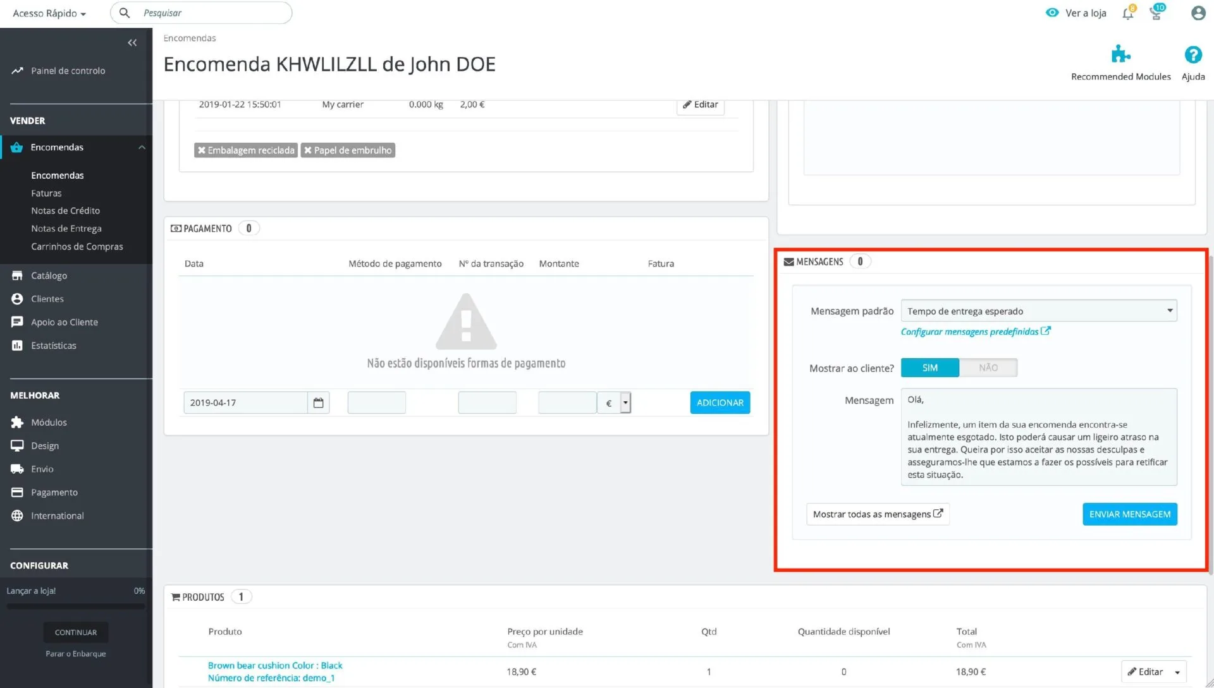Collapse the sidebar with double-chevron icon
Viewport: 1214px width, 688px height.
point(132,43)
